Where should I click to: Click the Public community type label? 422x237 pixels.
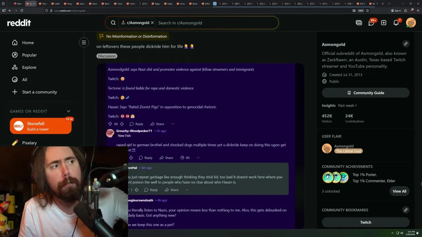(334, 81)
